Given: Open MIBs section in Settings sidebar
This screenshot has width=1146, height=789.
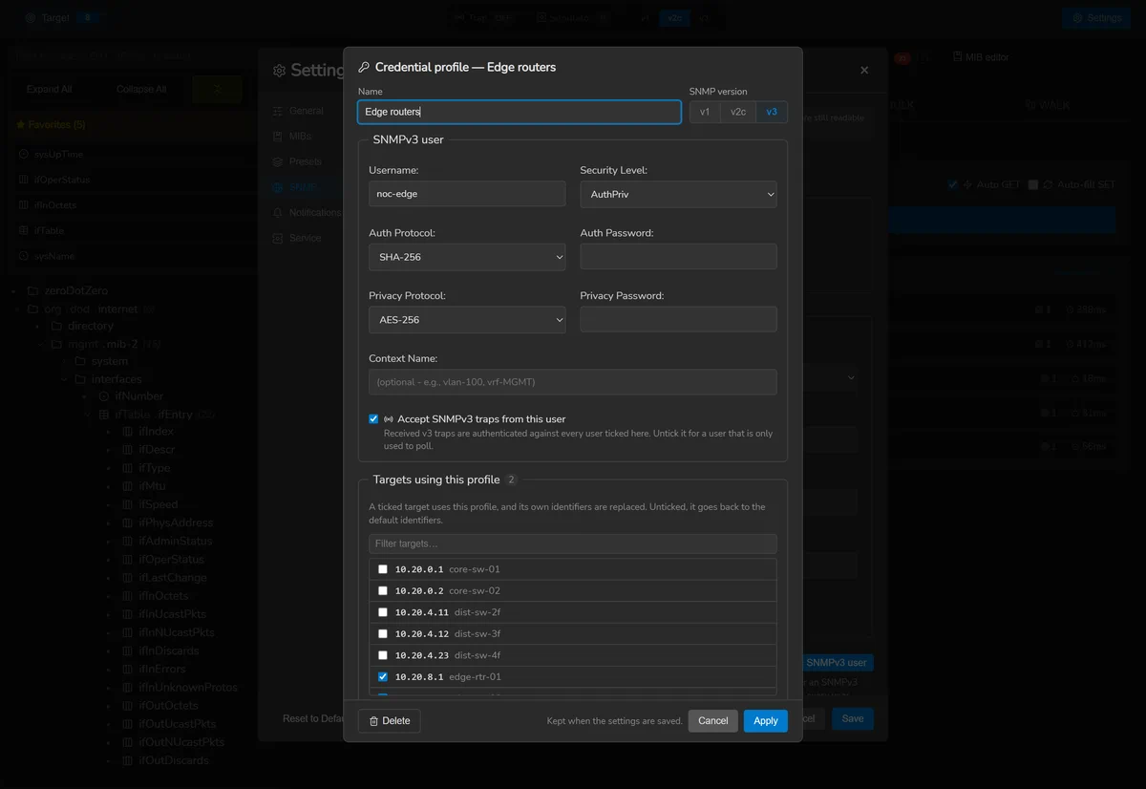Looking at the screenshot, I should (292, 137).
